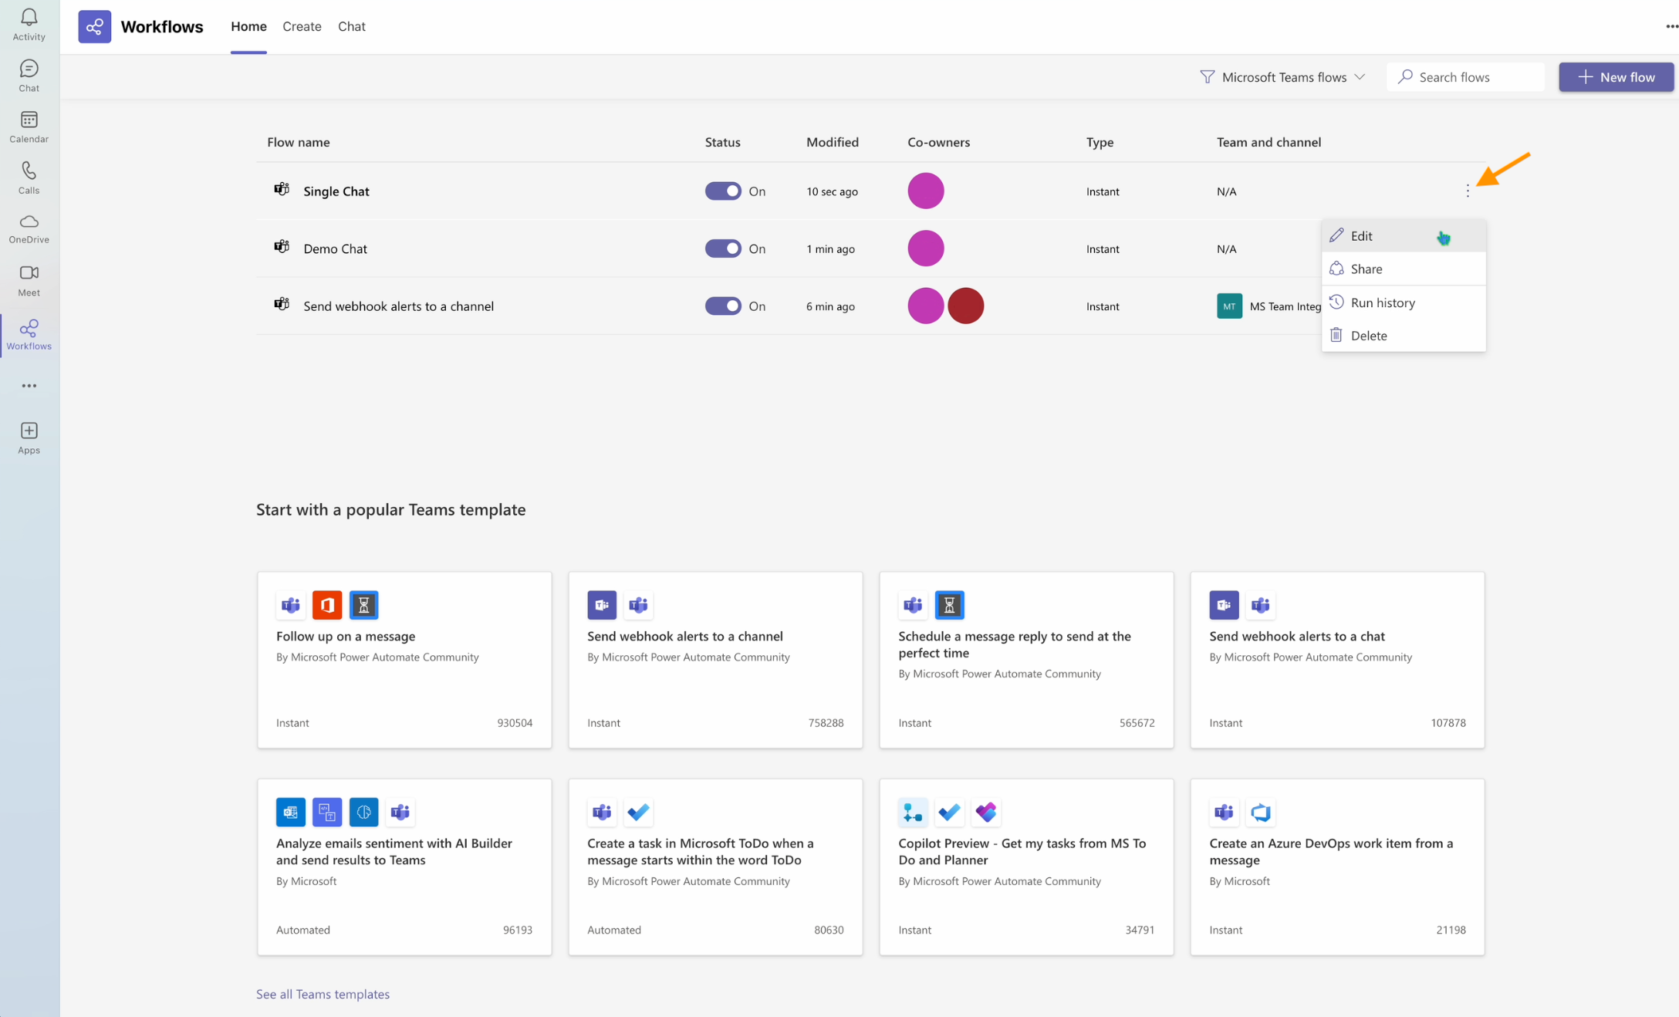Click the three-dot menu for Single Chat
This screenshot has height=1017, width=1679.
(1467, 191)
